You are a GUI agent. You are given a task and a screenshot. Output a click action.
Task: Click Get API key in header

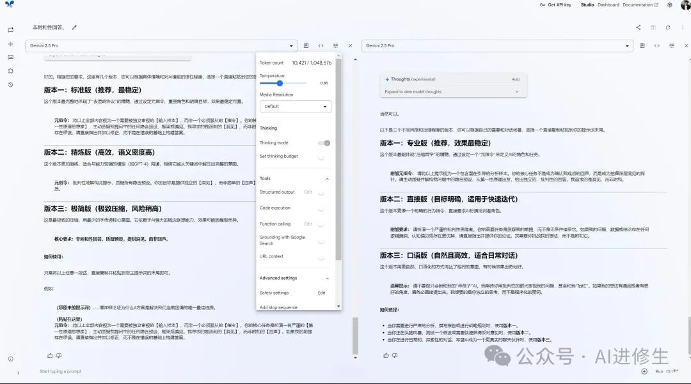(555, 5)
